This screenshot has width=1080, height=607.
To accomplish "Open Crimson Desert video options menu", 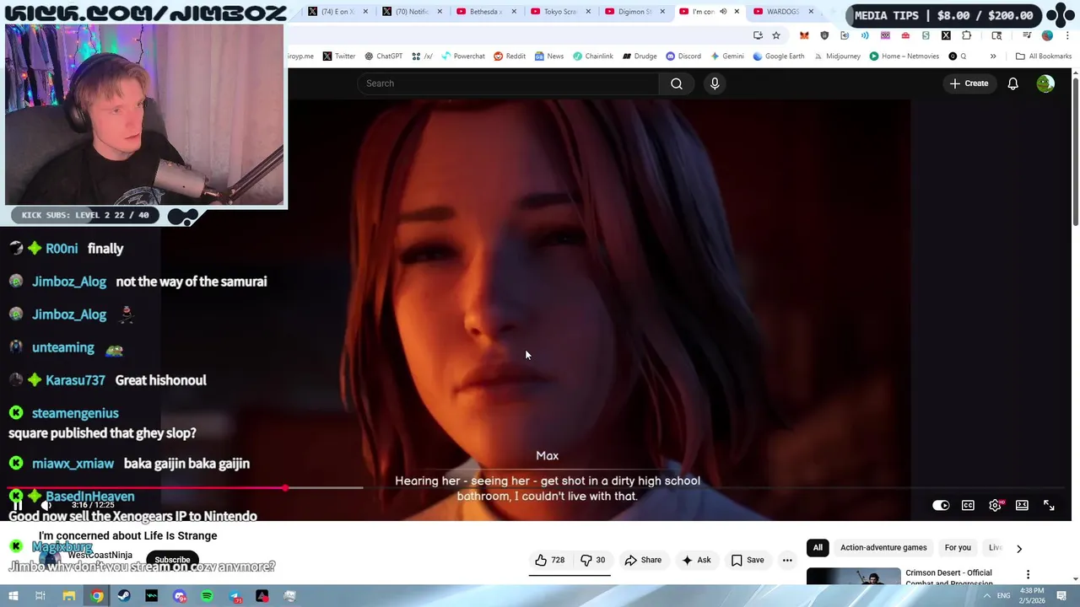I will click(1028, 574).
